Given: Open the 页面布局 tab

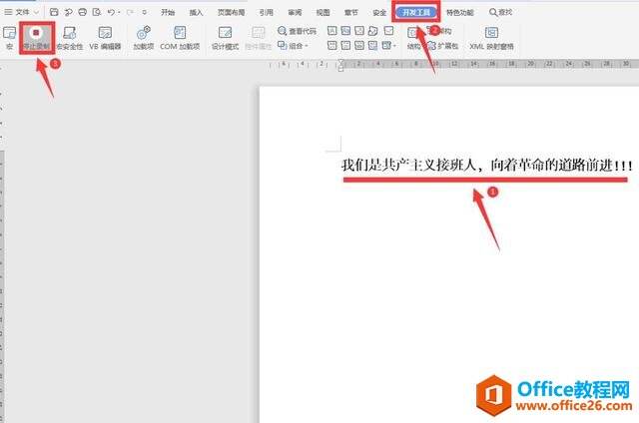Looking at the screenshot, I should pyautogui.click(x=231, y=12).
